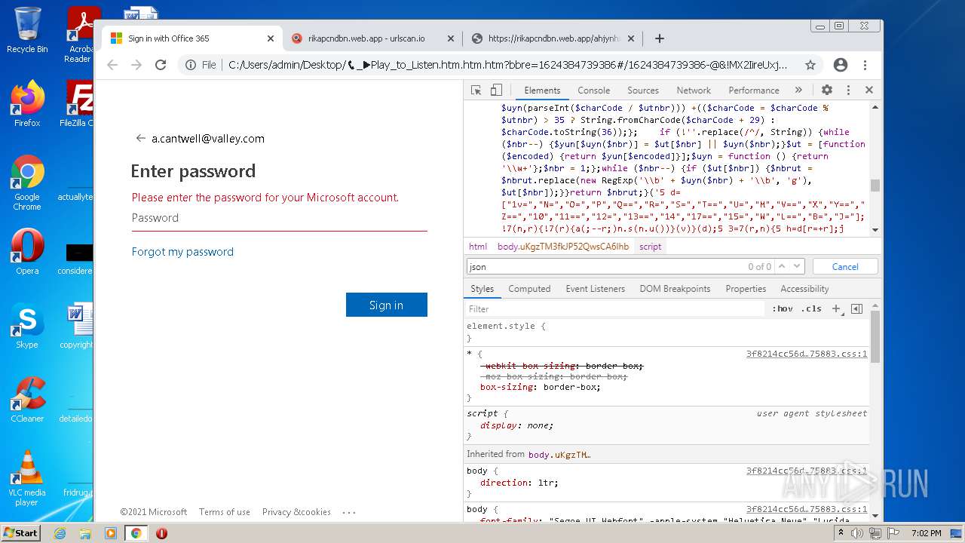Image resolution: width=965 pixels, height=543 pixels.
Task: Cancel the DevTools search
Action: [x=845, y=266]
